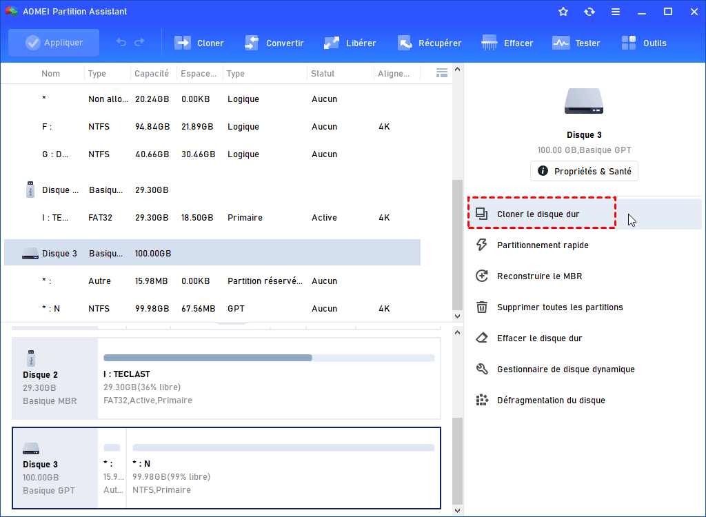Viewport: 706px width, 517px height.
Task: Click partition list scroll down arrow
Action: click(458, 316)
